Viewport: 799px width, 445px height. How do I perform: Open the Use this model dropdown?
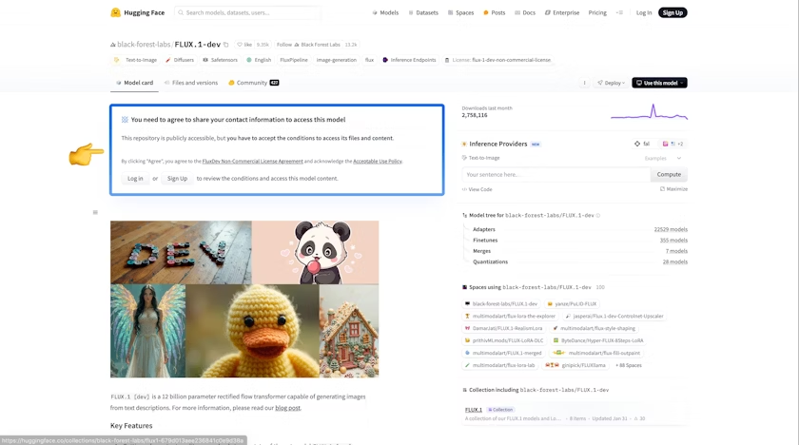coord(659,83)
